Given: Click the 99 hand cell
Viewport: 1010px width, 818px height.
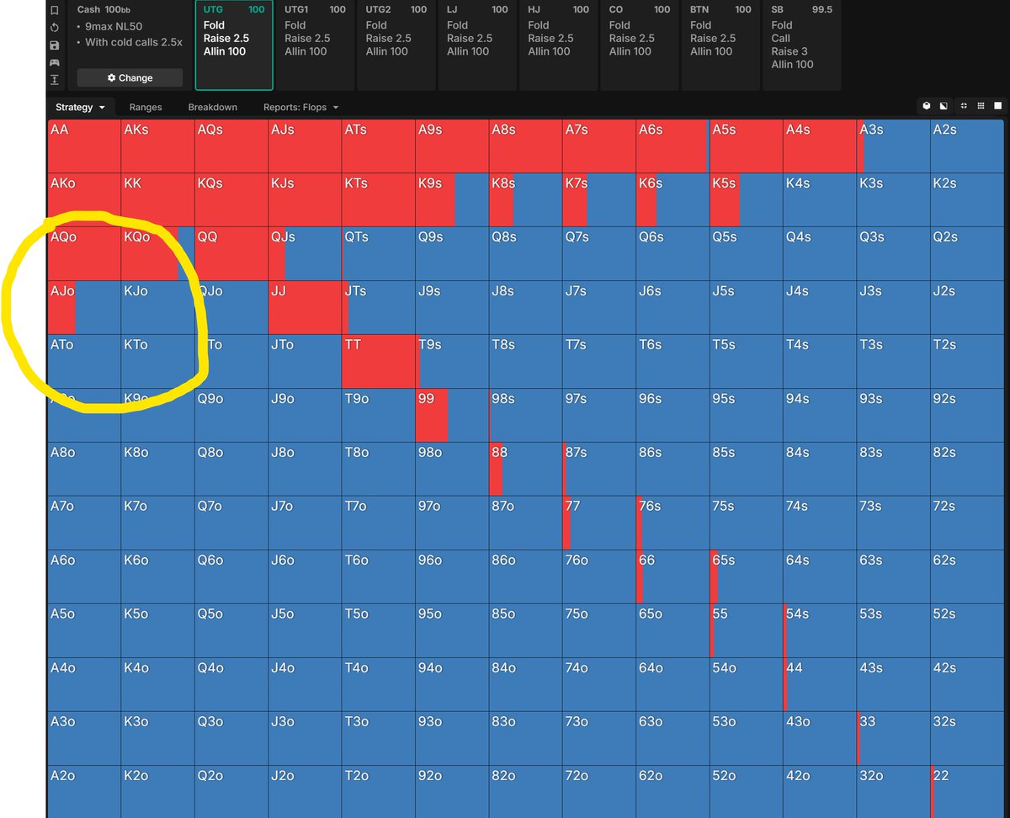Looking at the screenshot, I should click(x=452, y=416).
